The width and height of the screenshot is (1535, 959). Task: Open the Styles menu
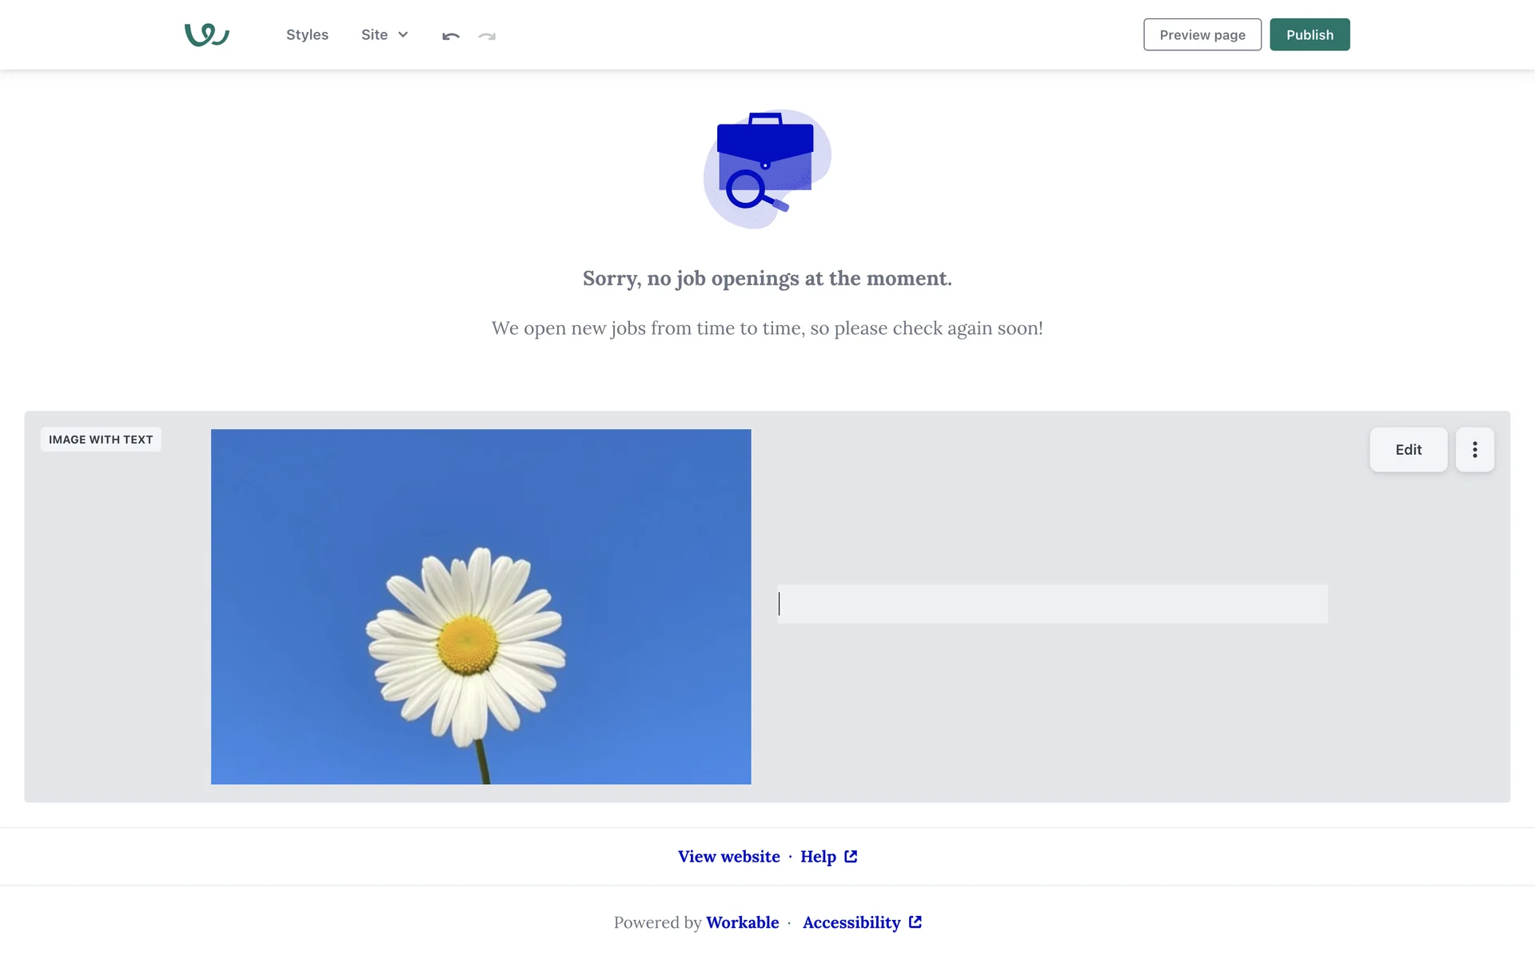click(307, 34)
